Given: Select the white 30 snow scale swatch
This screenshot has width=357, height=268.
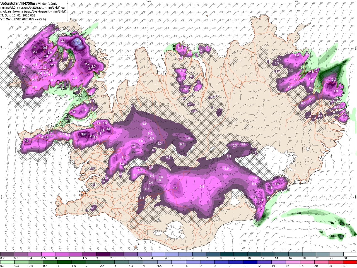Looking at the screenshot, I should 350,254.
